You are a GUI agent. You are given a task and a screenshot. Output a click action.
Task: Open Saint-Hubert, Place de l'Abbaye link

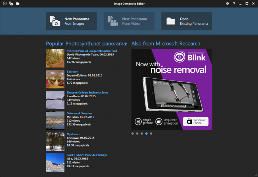pos(87,155)
